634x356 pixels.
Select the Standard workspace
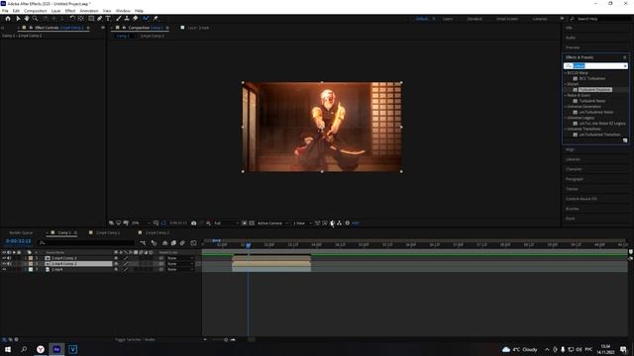(x=475, y=19)
